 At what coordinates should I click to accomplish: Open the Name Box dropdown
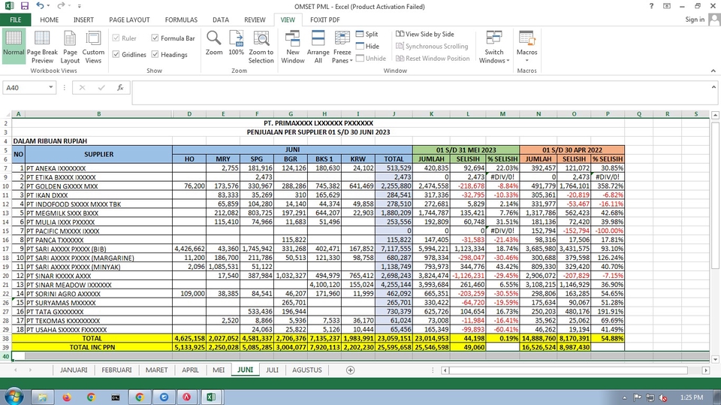[50, 87]
